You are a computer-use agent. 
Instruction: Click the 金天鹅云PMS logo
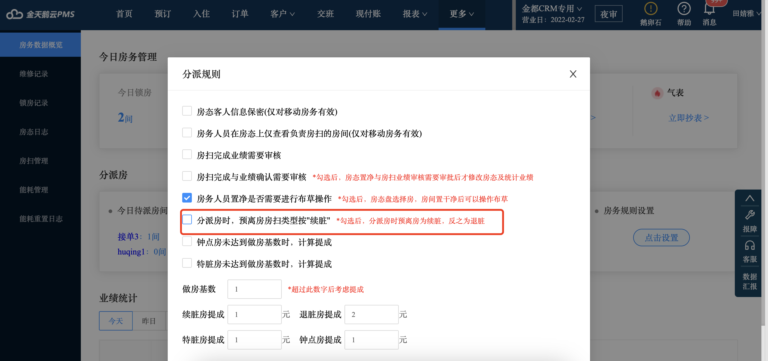coord(40,14)
